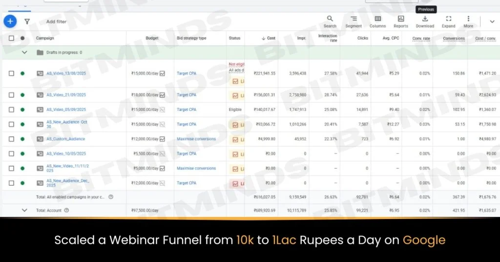Viewport: 500px width, 262px height.
Task: Sort by the Campaign column header
Action: coord(45,38)
